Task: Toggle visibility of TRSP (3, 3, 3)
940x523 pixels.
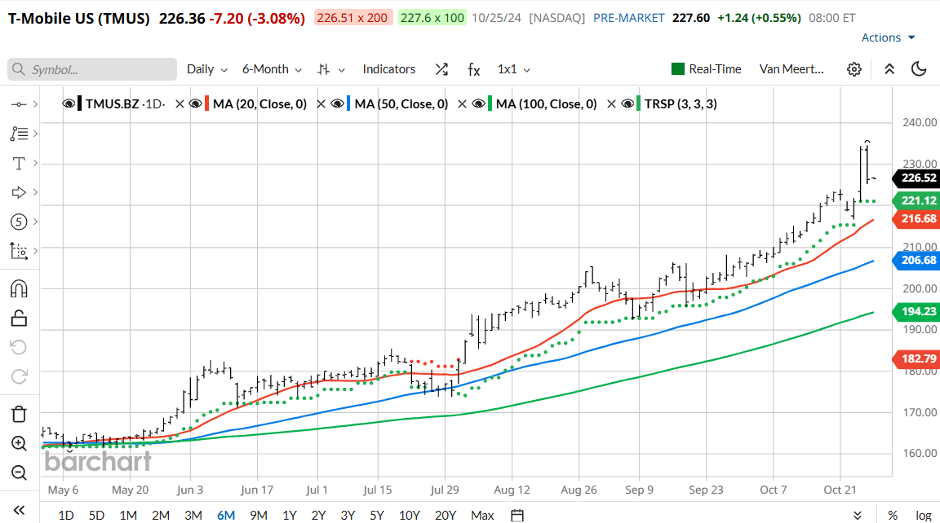Action: point(627,104)
